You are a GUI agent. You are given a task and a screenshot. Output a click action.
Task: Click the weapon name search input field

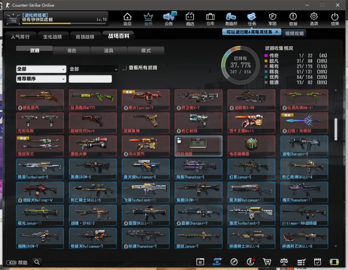pos(90,79)
